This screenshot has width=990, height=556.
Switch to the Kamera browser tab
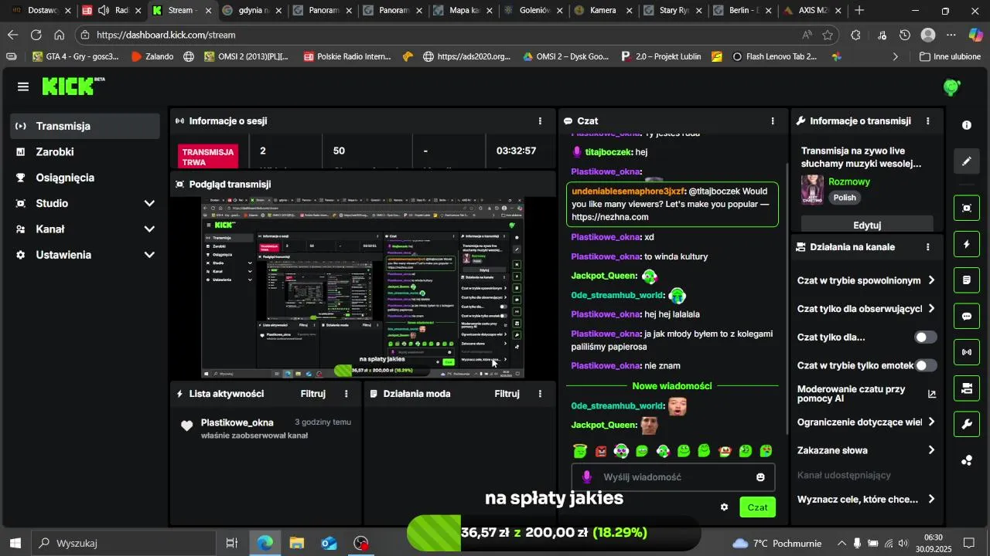pyautogui.click(x=603, y=11)
